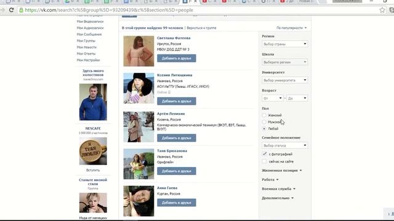This screenshot has height=221, width=394.
Task: Open the NESCAFE ad title
Action: pyautogui.click(x=93, y=128)
